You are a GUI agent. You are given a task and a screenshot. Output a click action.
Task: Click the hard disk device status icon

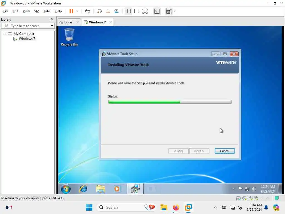coord(238,198)
